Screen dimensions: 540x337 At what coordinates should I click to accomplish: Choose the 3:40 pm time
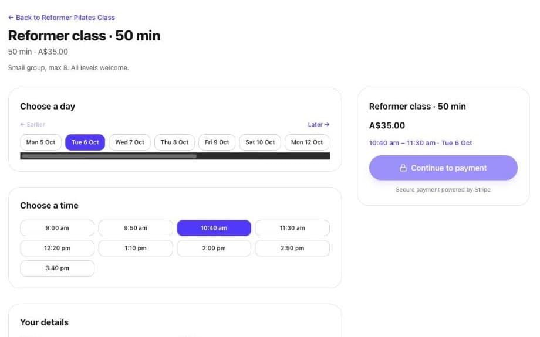(x=57, y=268)
